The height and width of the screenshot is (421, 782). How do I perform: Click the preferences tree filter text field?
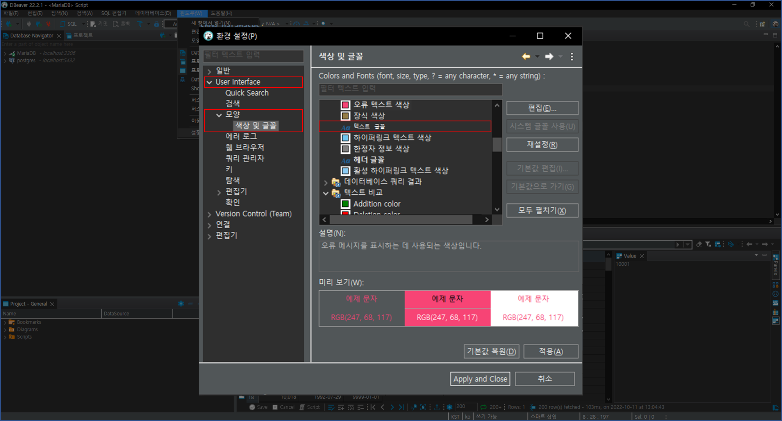pyautogui.click(x=253, y=55)
